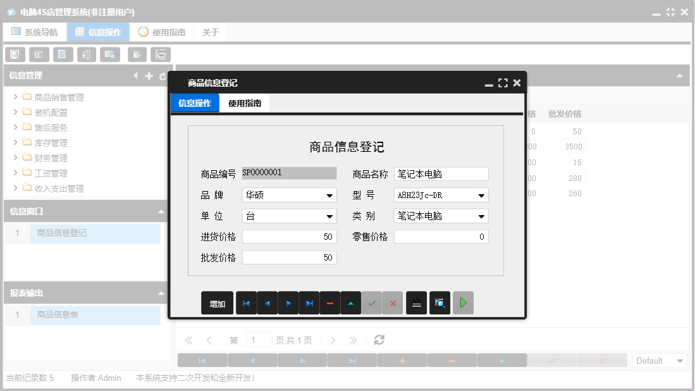Delete the current record using the red minus icon
This screenshot has height=391, width=695.
click(329, 302)
